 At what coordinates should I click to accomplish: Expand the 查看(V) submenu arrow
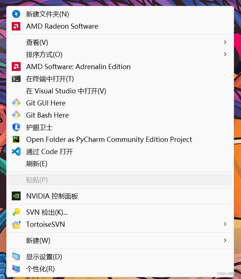(225, 42)
